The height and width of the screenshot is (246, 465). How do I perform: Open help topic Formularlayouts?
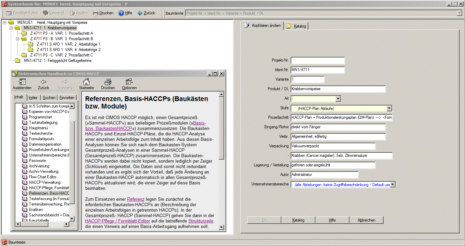(x=42, y=139)
